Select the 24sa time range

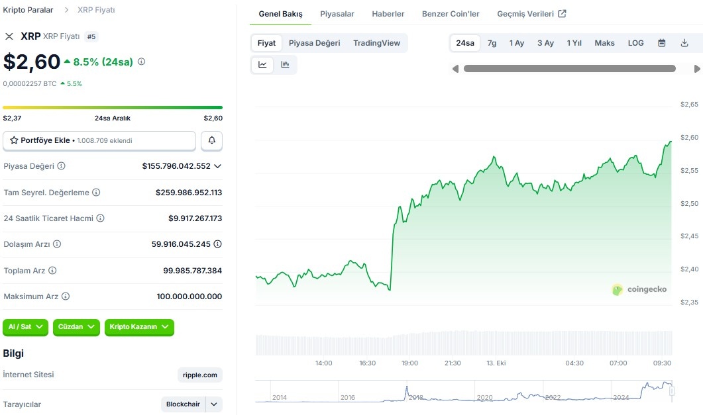465,43
